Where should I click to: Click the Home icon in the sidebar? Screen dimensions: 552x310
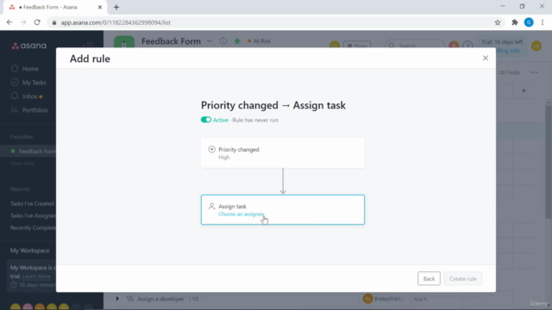(15, 69)
